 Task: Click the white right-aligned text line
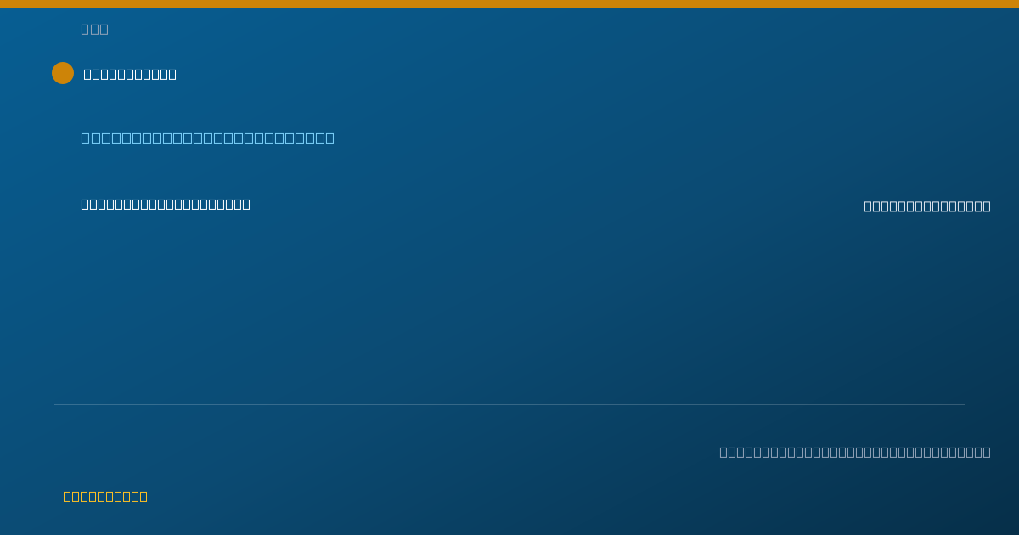(x=927, y=206)
